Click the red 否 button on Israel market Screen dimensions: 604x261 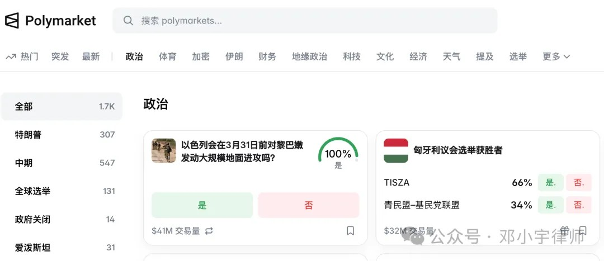[x=309, y=205]
